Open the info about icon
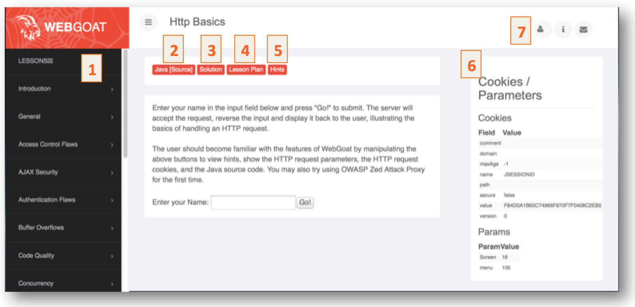This screenshot has height=307, width=635. coord(563,29)
